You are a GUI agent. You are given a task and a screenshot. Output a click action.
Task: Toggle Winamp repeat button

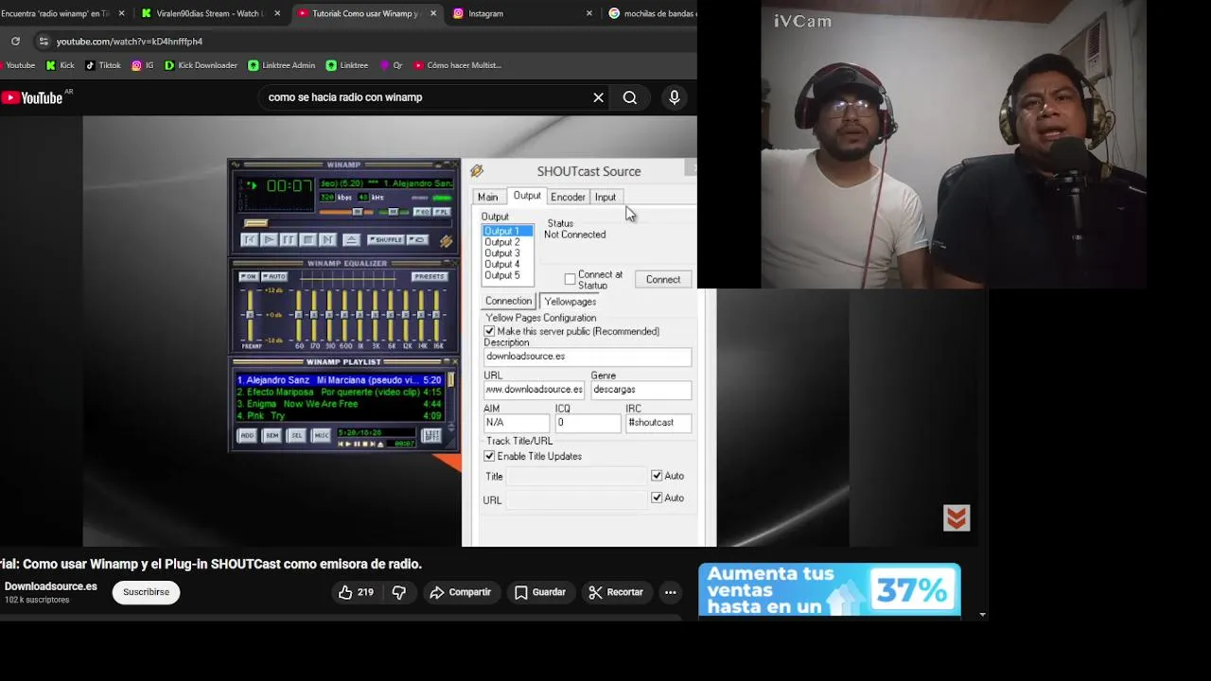(x=417, y=239)
